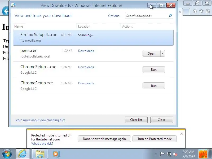The width and height of the screenshot is (212, 159).
Task: Click the ftp.mozilla.org source text
Action: click(30, 41)
